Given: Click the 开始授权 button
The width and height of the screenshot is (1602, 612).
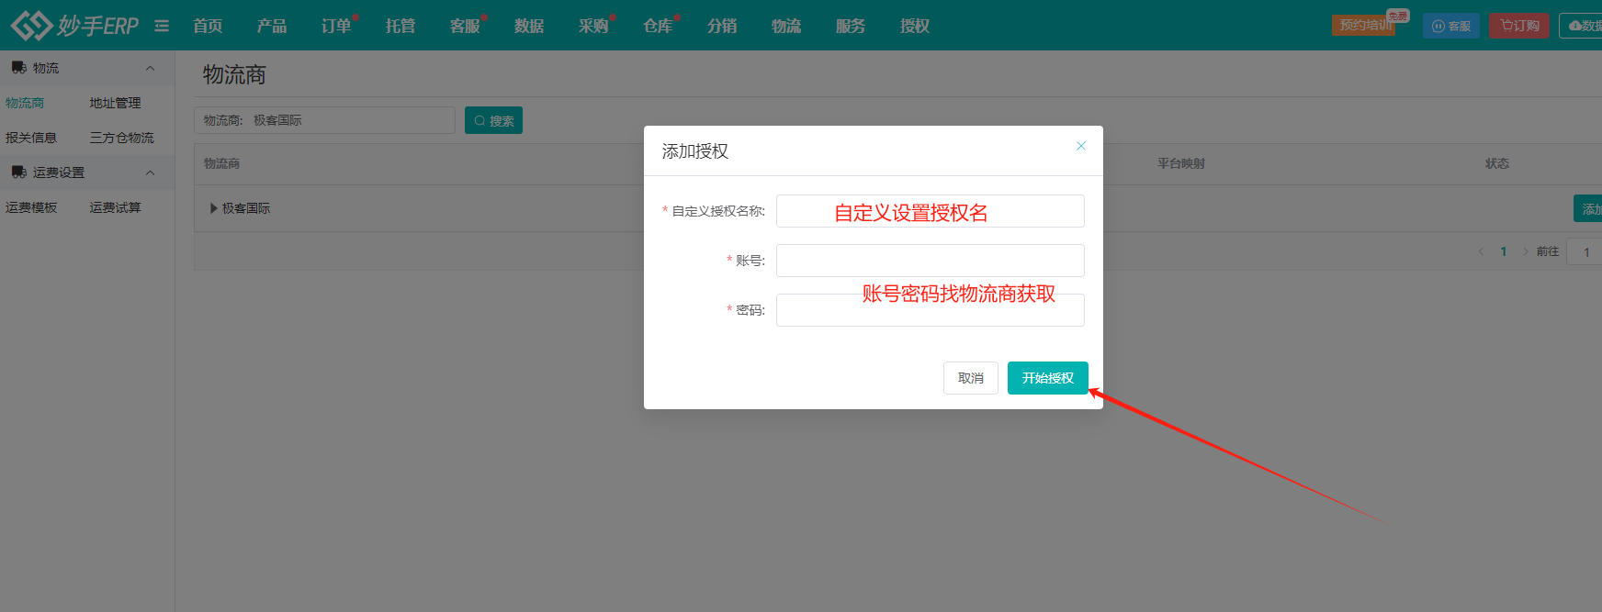Looking at the screenshot, I should 1048,378.
